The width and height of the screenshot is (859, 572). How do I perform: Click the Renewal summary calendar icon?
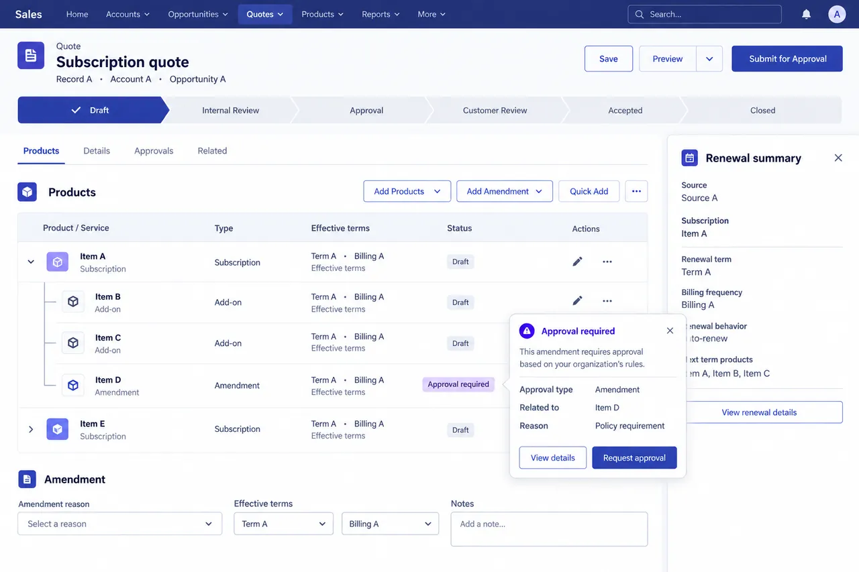click(x=689, y=158)
